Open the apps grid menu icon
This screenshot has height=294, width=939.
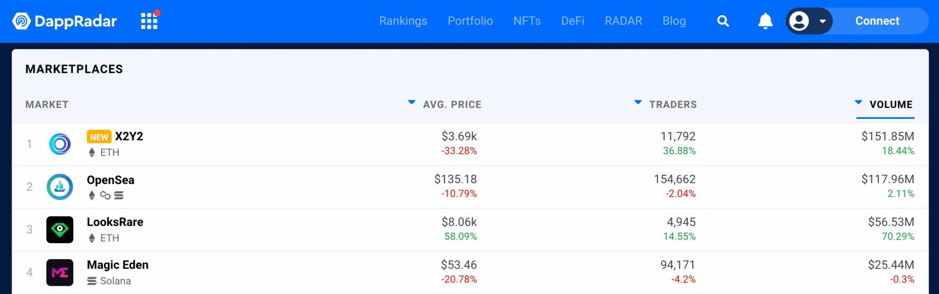149,21
